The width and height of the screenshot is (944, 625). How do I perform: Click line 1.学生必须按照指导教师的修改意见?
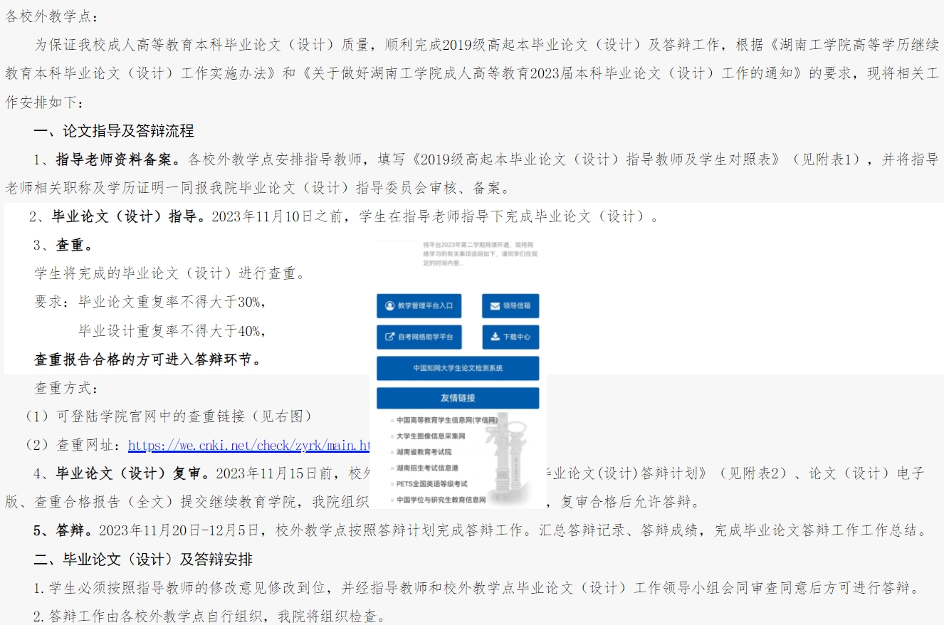476,588
